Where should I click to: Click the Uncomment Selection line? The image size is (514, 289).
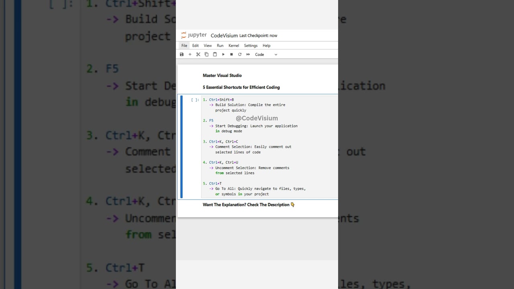tap(249, 168)
